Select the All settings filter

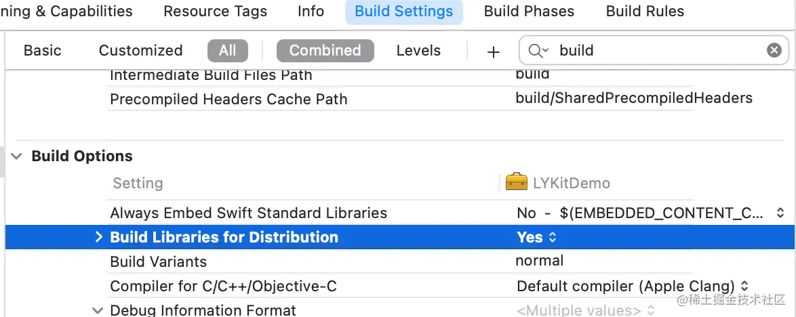point(228,51)
